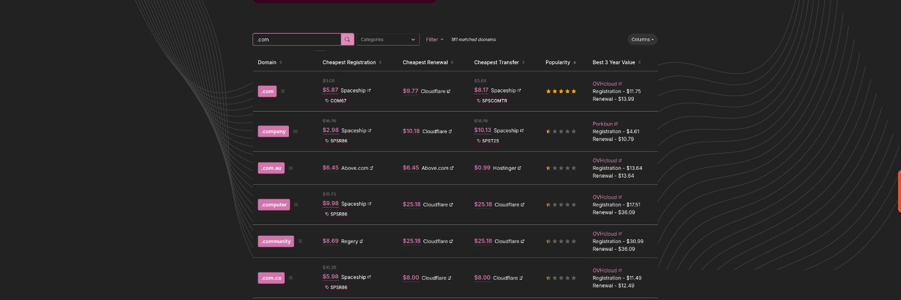Screen dimensions: 901x300
Task: Open OVHcloud link in .com.co row
Action: [x=607, y=270]
